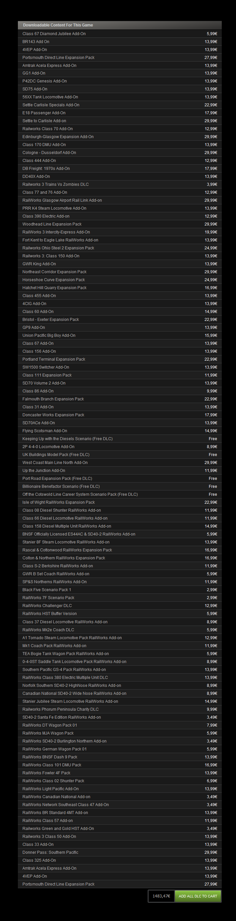Select GWR King Add-On

click(120, 264)
